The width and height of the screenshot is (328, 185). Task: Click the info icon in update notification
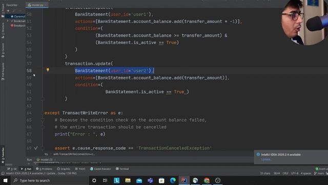[258, 154]
